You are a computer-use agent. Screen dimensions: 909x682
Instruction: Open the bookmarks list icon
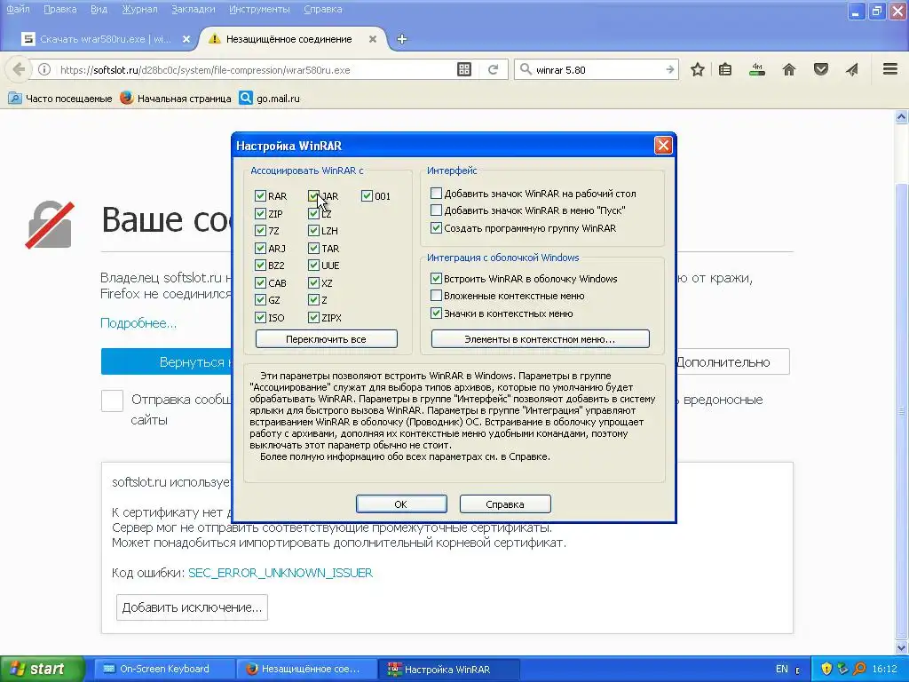coord(725,69)
